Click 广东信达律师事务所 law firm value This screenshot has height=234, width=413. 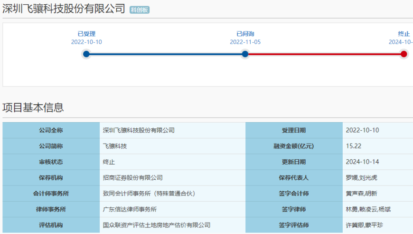tap(130, 209)
